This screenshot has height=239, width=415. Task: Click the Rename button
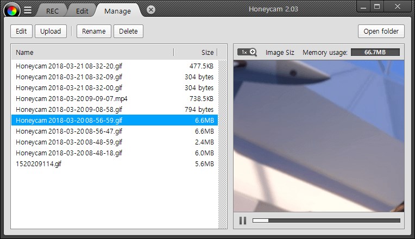tap(93, 31)
